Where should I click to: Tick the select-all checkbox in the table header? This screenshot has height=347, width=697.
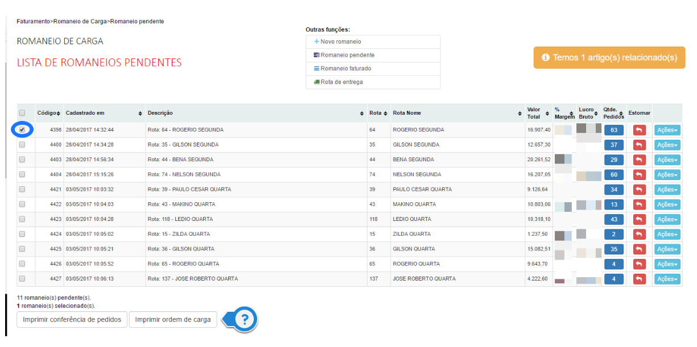tap(22, 113)
